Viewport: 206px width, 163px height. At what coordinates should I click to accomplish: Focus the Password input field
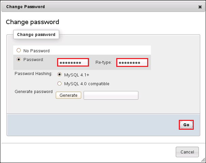pyautogui.click(x=73, y=62)
